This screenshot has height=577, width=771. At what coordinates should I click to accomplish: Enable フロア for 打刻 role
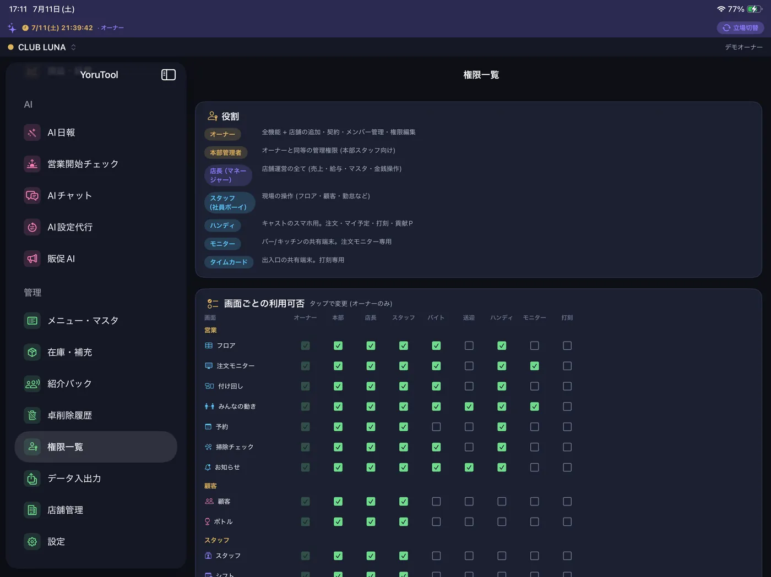(567, 345)
